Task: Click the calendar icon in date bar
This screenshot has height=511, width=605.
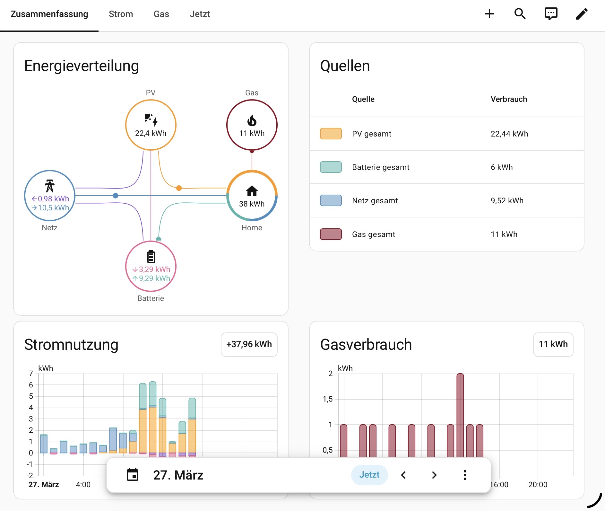Action: (133, 475)
